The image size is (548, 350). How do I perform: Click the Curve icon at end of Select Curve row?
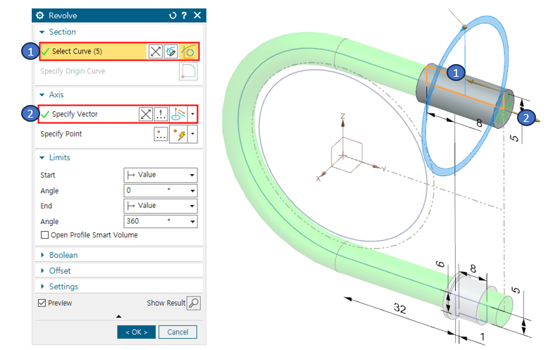click(x=188, y=51)
